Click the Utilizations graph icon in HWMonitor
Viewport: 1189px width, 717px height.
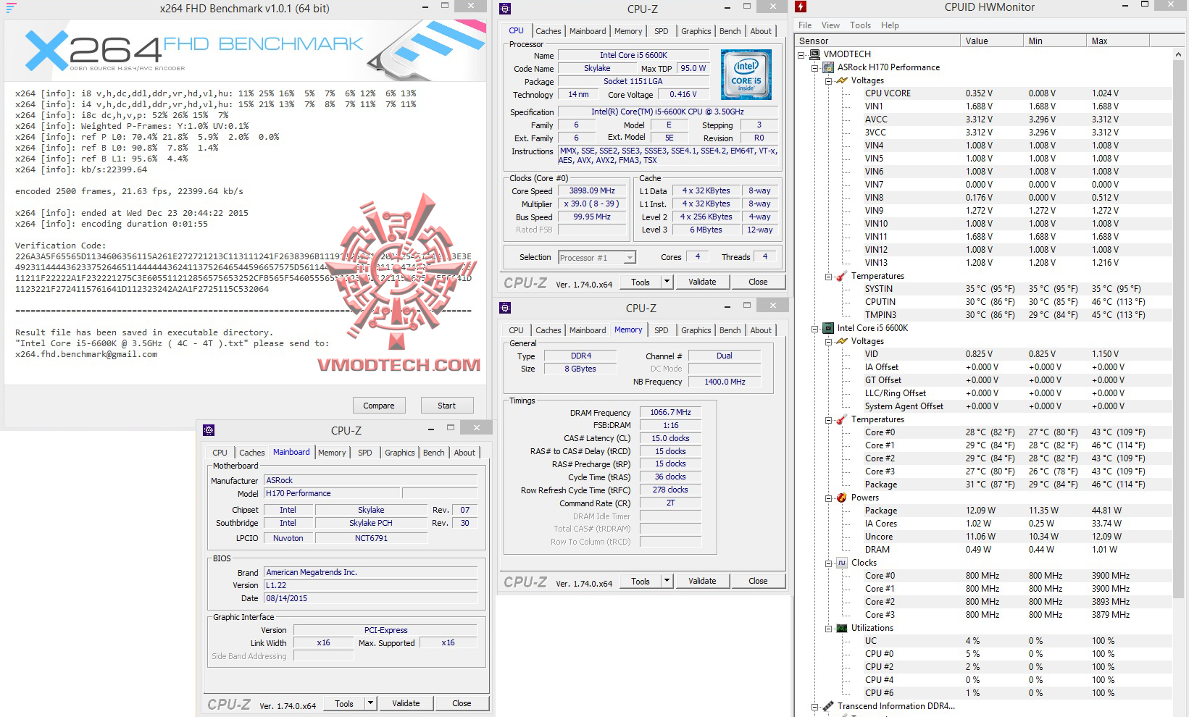[842, 628]
